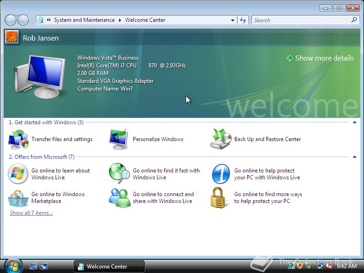Select Go online to learn about Windows Live
The image size is (364, 273).
pyautogui.click(x=61, y=174)
